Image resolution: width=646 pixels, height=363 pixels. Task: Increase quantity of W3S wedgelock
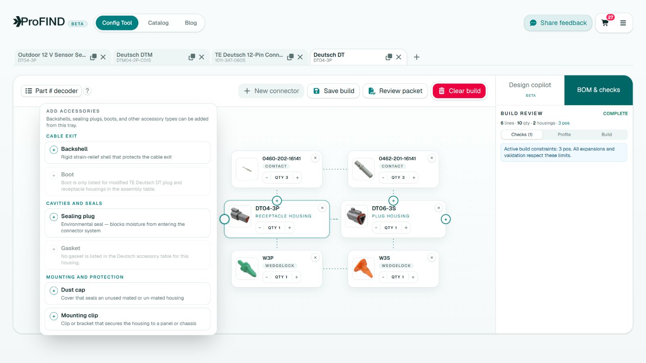click(413, 277)
